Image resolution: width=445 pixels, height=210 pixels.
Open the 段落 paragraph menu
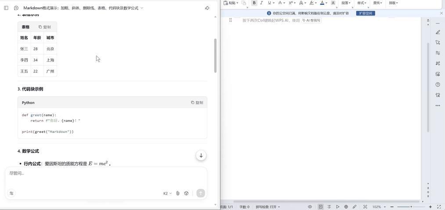[346, 3]
